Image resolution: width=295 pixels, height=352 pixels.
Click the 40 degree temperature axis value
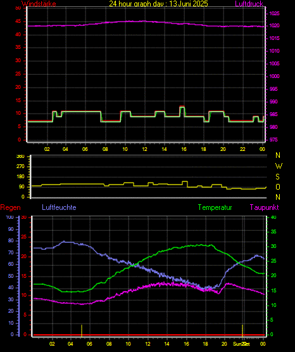click(x=273, y=218)
